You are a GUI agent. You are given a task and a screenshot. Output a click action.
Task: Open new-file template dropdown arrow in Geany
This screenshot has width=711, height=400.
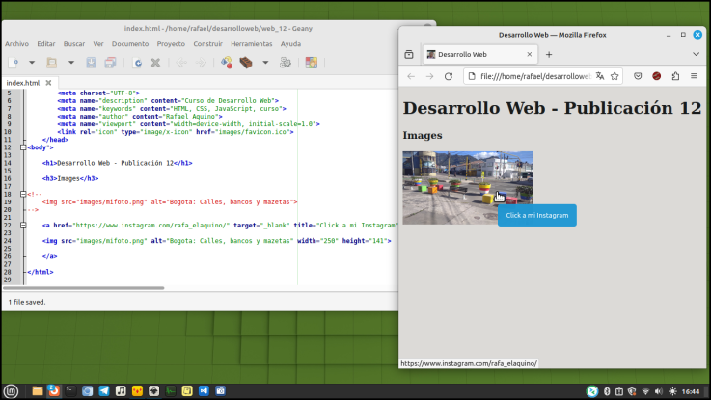tap(32, 63)
